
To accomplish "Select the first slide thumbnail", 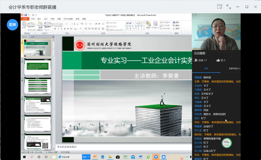I will 38,48.
